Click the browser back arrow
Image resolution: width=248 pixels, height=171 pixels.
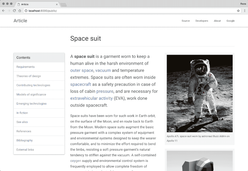[x=3, y=11]
